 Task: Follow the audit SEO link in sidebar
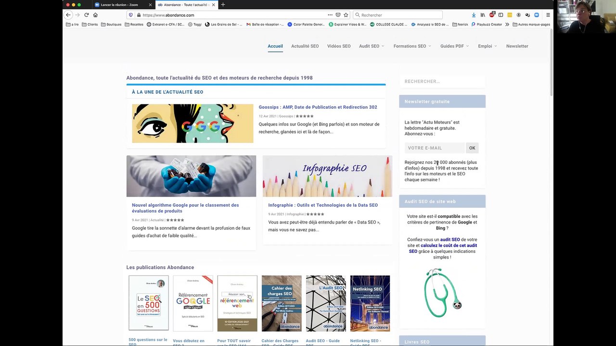coord(450,240)
